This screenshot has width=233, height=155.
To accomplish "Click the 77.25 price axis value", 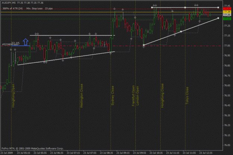I will tap(227, 26).
